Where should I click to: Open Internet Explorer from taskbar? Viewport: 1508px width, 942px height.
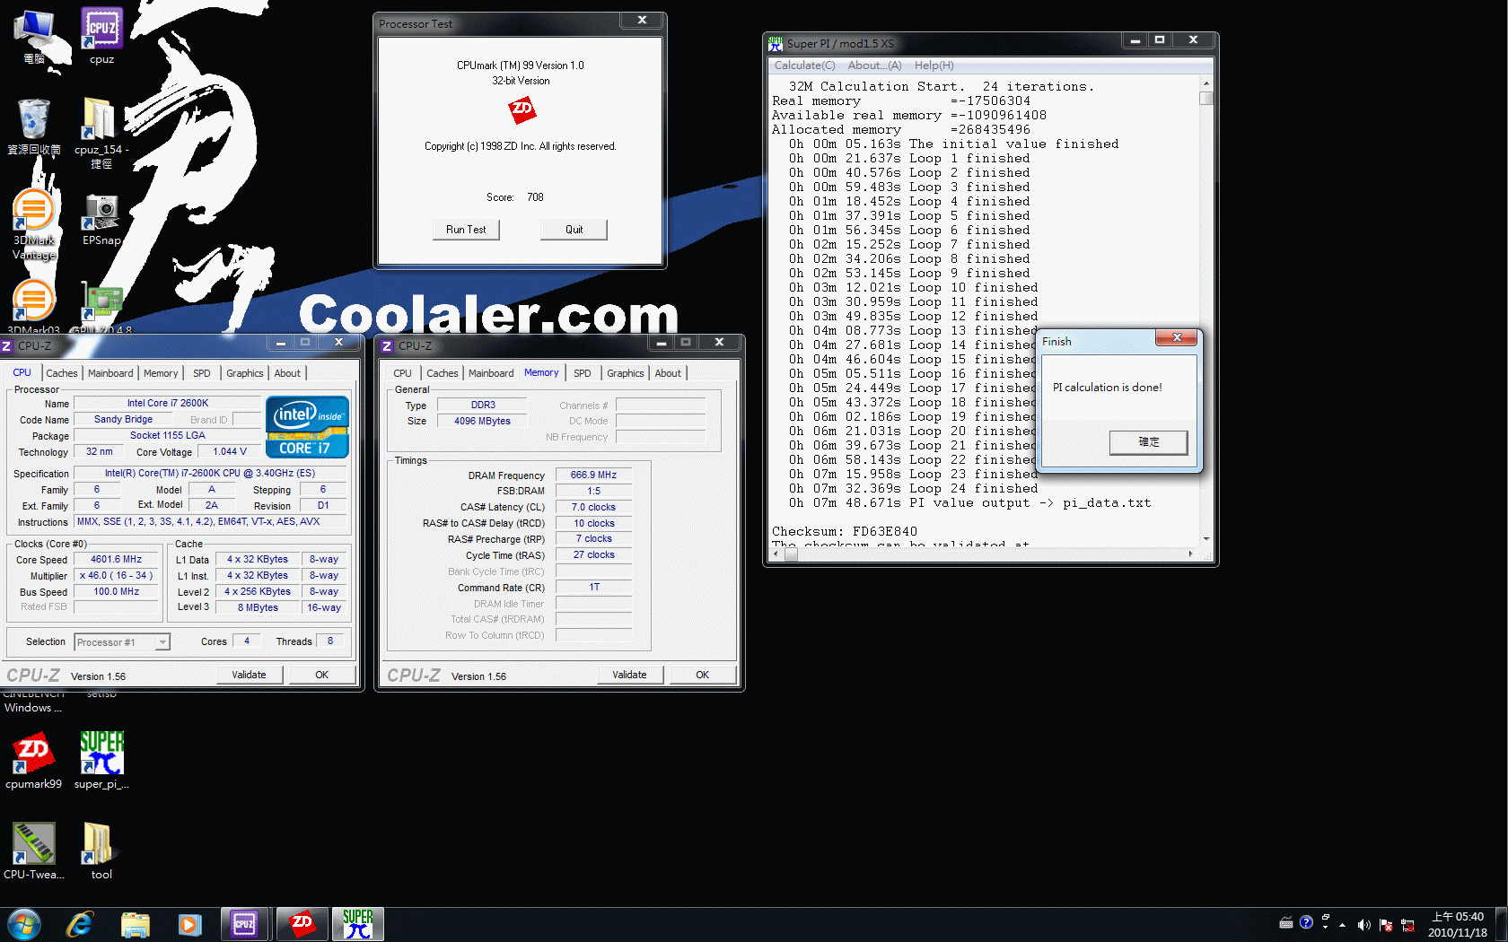[80, 924]
